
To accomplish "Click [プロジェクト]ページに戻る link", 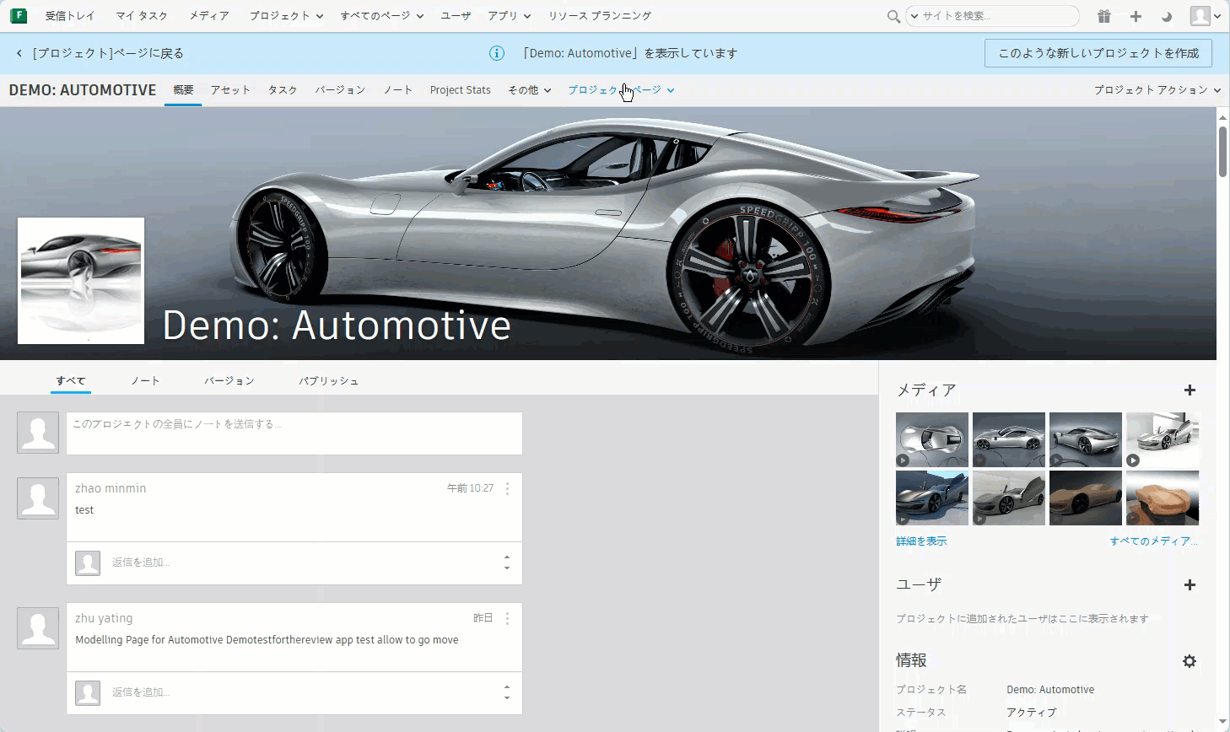I will (108, 53).
